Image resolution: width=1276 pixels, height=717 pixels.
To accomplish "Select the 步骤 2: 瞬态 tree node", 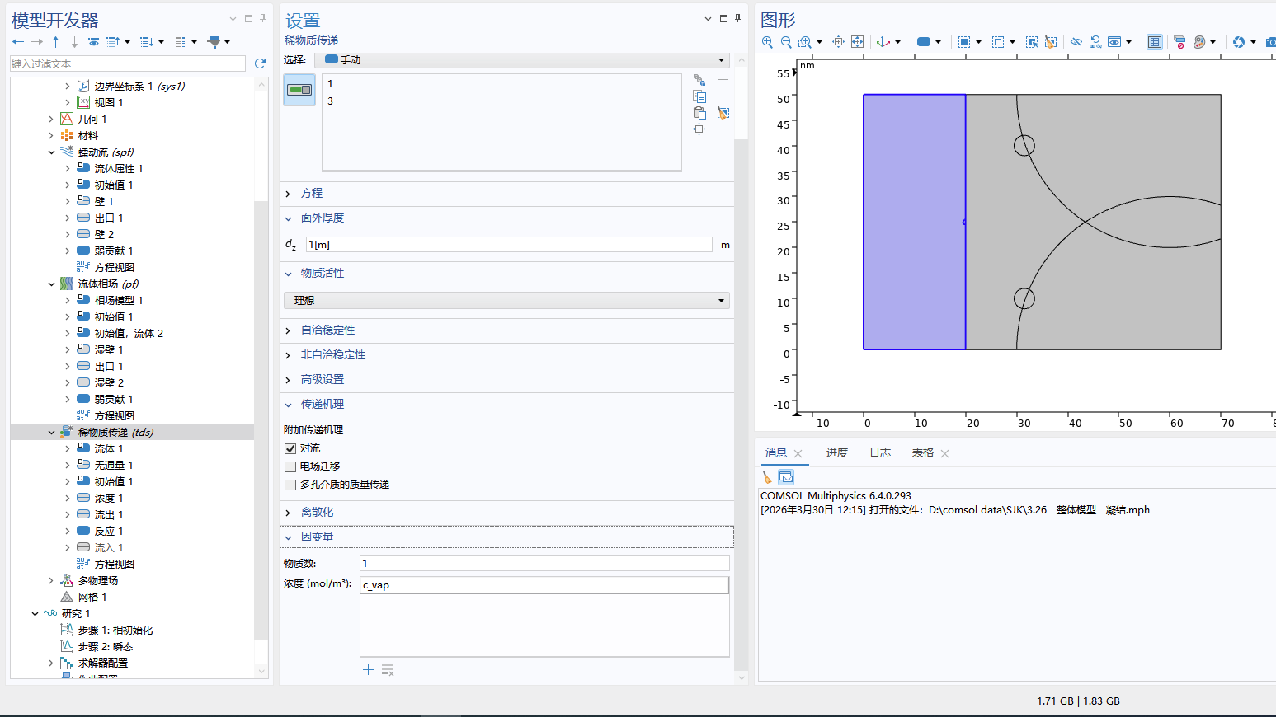I will click(x=105, y=646).
